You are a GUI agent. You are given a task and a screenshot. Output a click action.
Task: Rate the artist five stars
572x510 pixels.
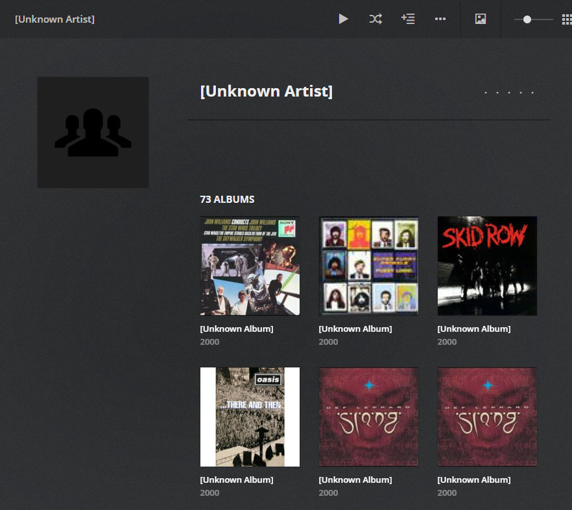(x=532, y=93)
